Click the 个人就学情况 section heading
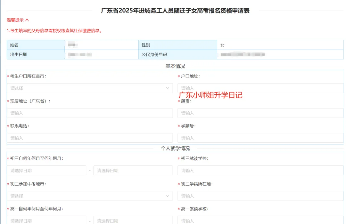The width and height of the screenshot is (346, 224). tap(175, 148)
